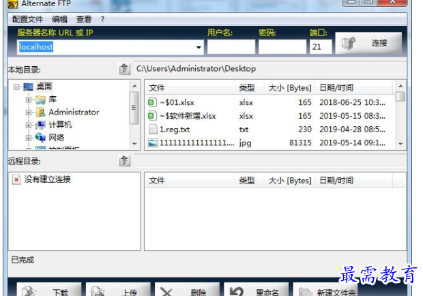The width and height of the screenshot is (423, 296).
Task: Click remote list 文件 column header
Action: pos(190,181)
